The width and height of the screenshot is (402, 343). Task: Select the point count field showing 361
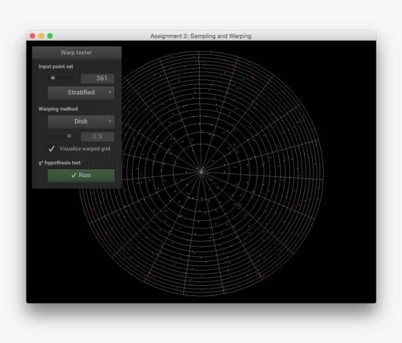97,78
